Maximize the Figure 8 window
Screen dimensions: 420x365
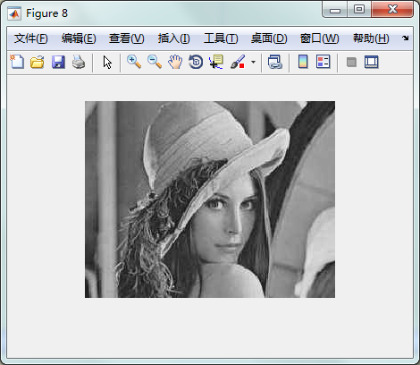(359, 10)
